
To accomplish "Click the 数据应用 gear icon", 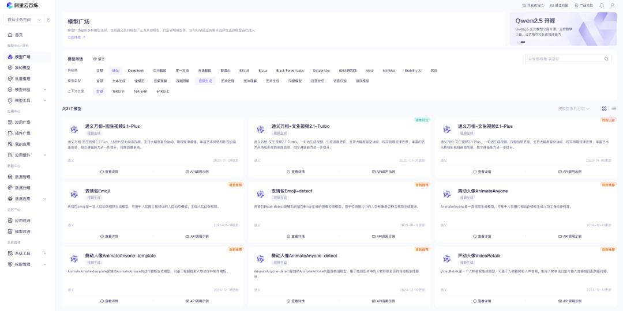I will [10, 199].
